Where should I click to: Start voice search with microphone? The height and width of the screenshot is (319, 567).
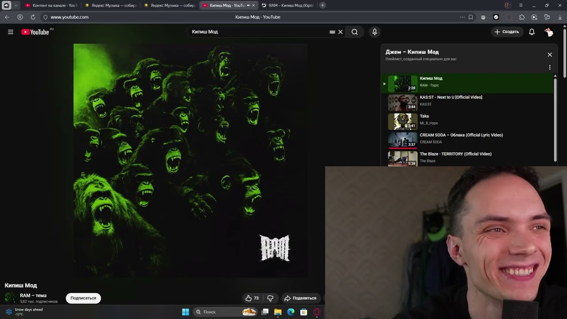click(375, 32)
